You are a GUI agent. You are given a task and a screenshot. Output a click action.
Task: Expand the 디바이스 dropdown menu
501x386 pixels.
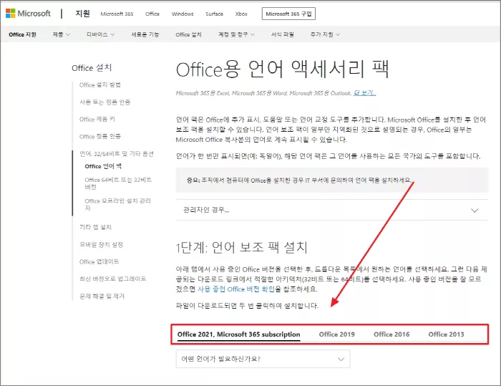pyautogui.click(x=100, y=34)
